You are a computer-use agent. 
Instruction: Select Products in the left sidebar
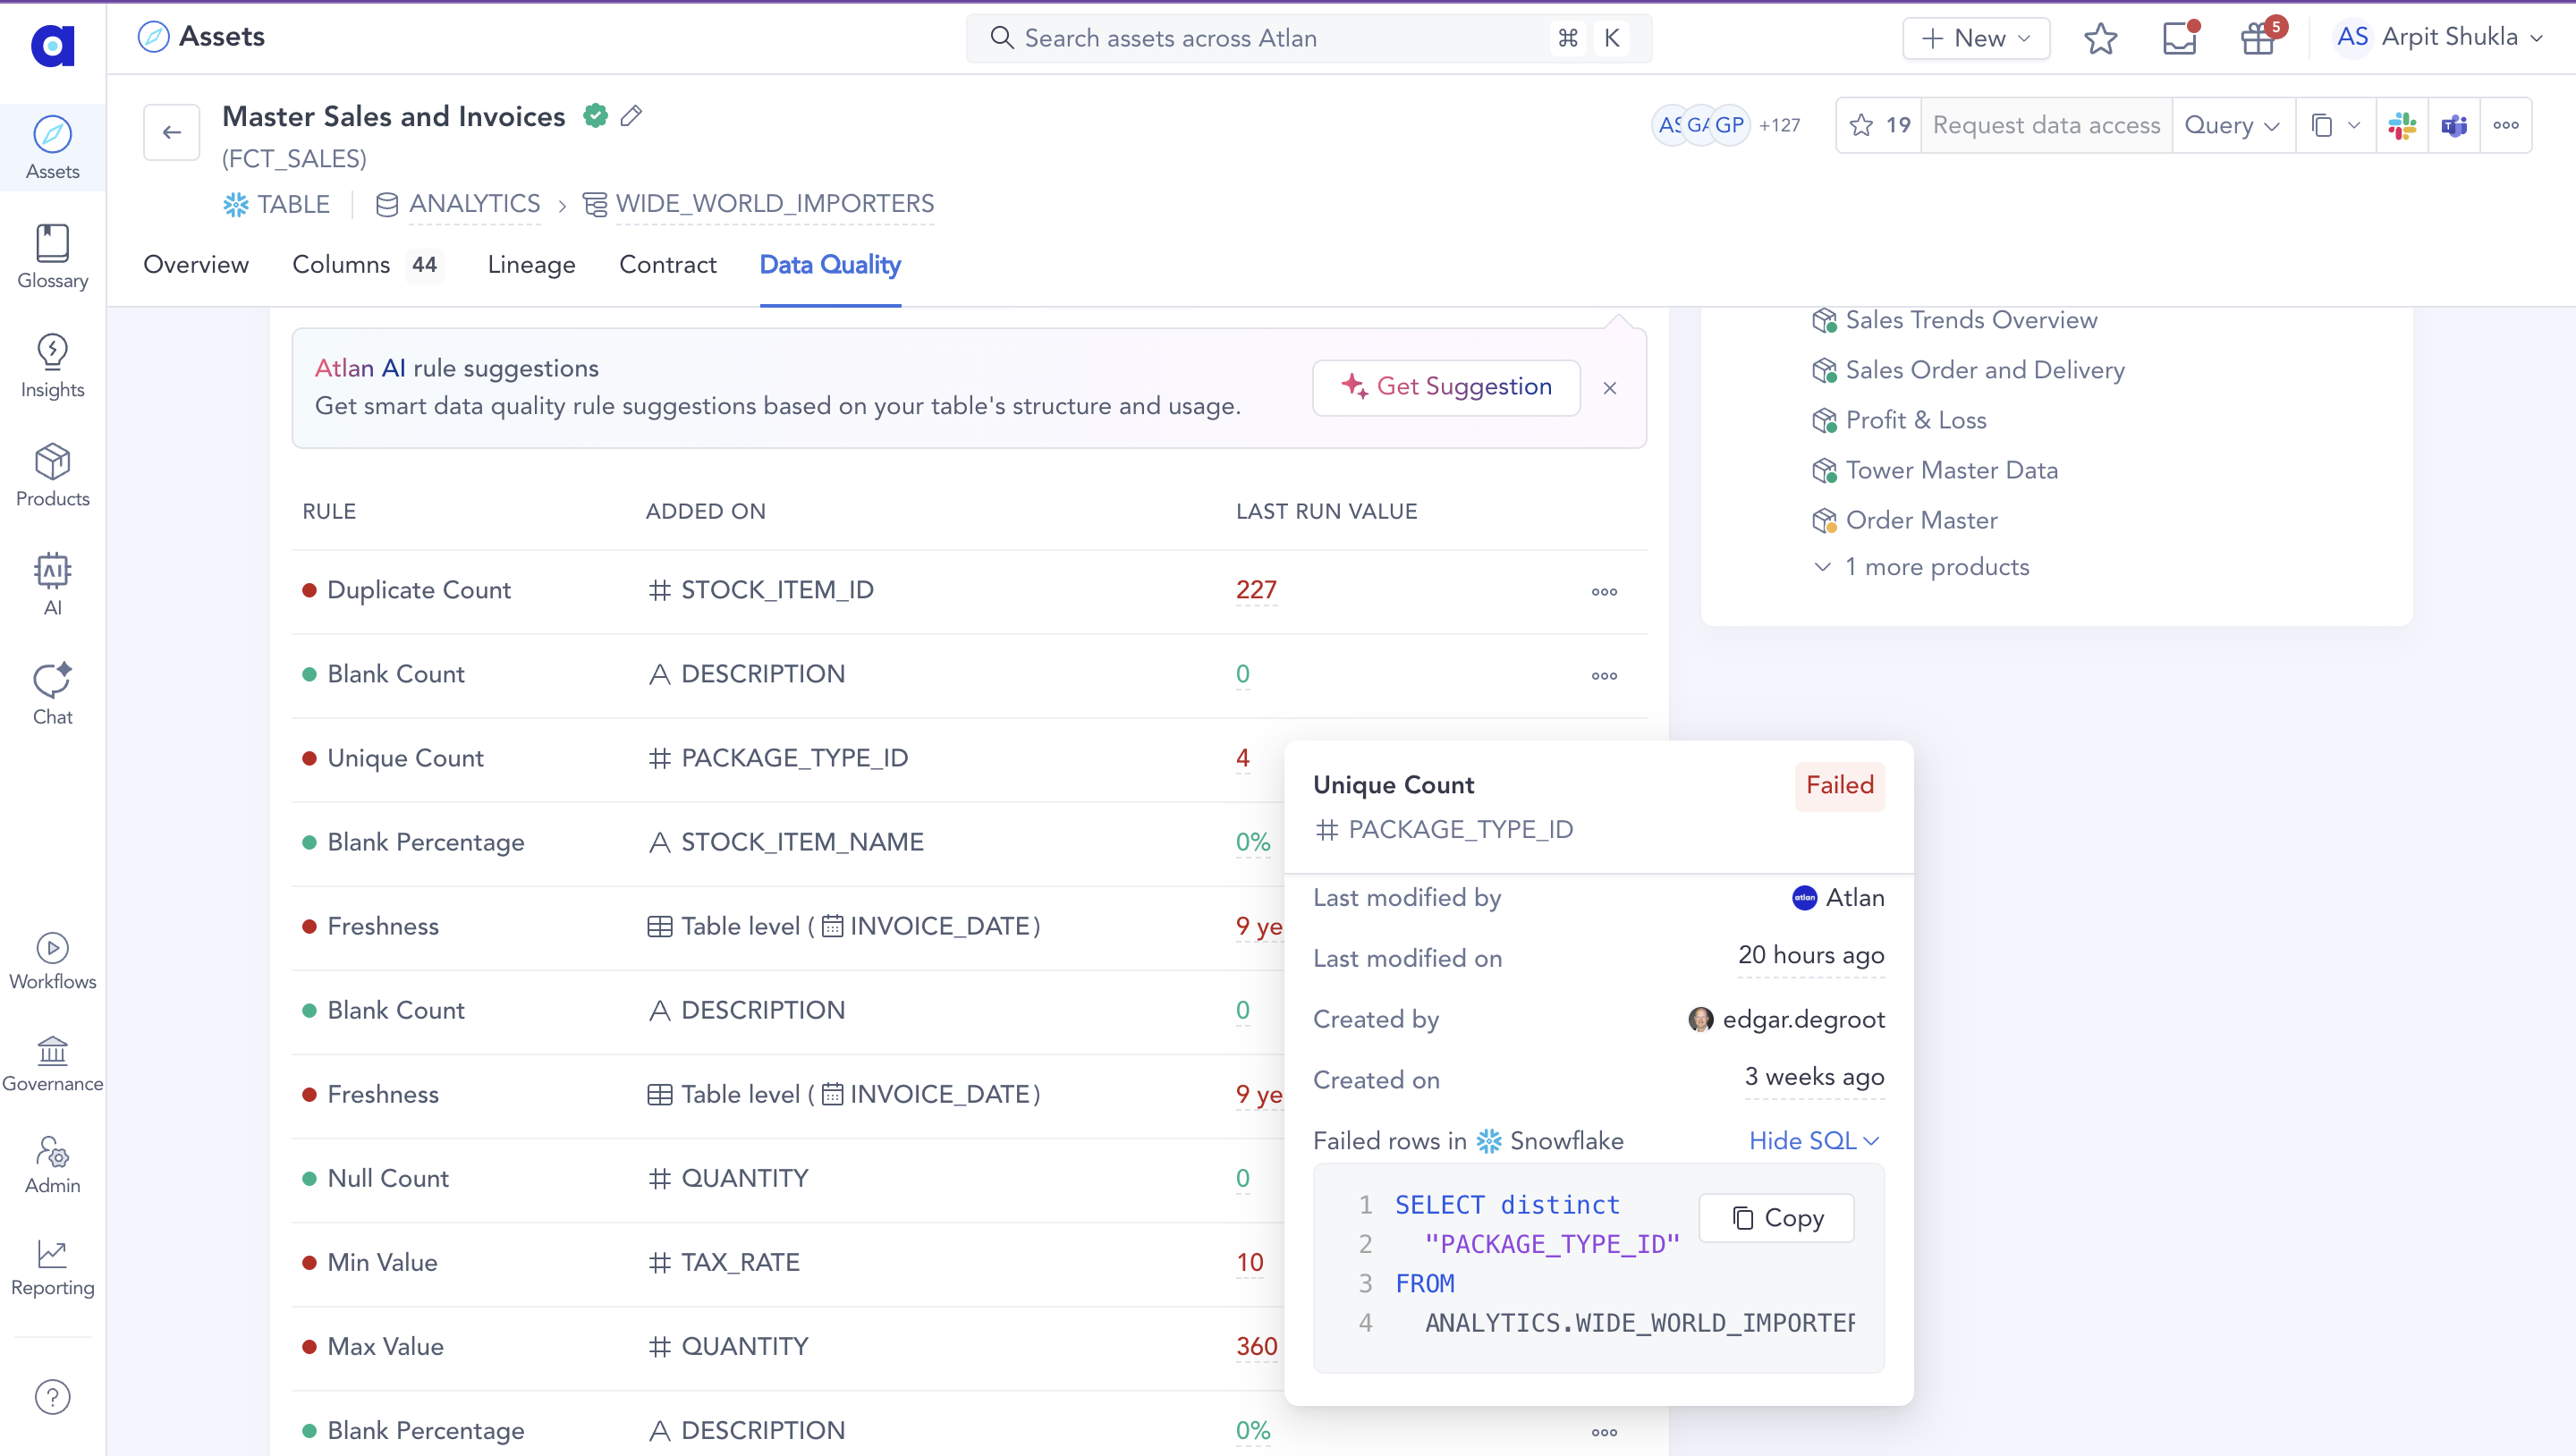pyautogui.click(x=52, y=475)
